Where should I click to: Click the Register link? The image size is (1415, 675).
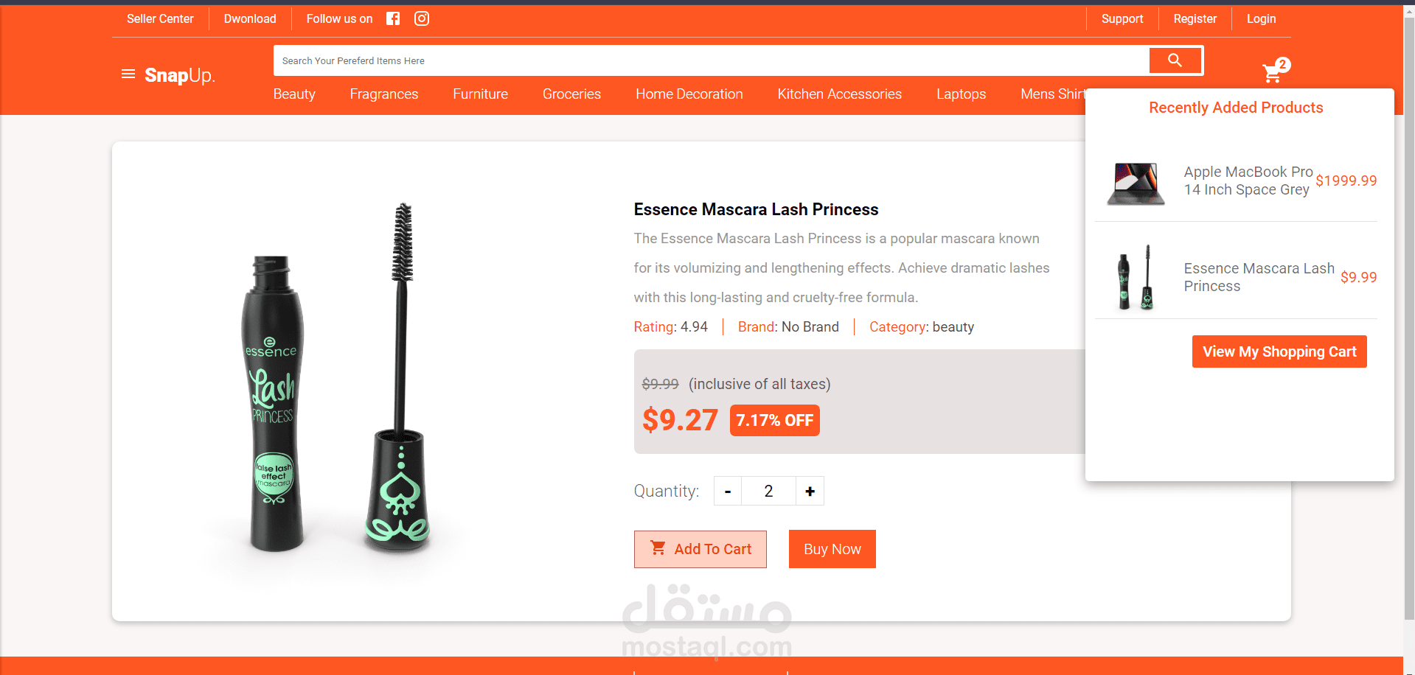[x=1195, y=18]
